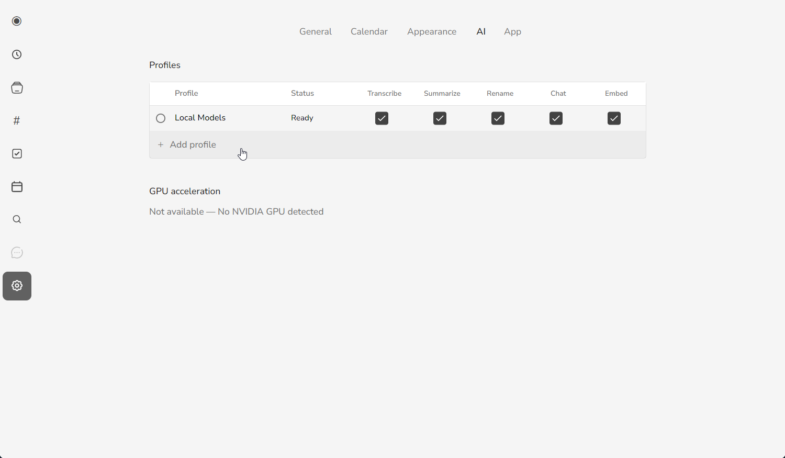Switch to the Calendar settings tab
The width and height of the screenshot is (785, 458).
click(369, 31)
